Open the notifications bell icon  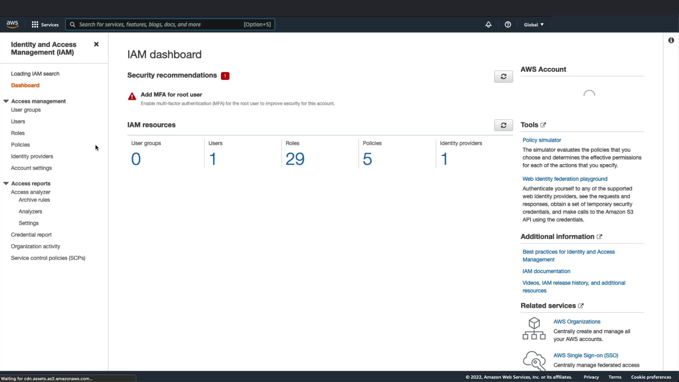pos(488,24)
